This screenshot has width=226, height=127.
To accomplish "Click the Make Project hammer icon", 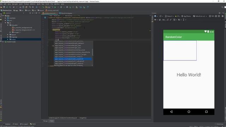I will 43,7.
